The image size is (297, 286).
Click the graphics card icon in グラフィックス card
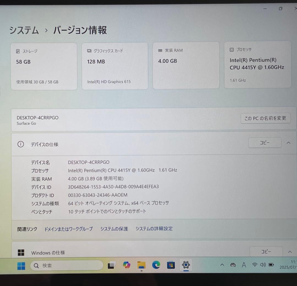(89, 51)
